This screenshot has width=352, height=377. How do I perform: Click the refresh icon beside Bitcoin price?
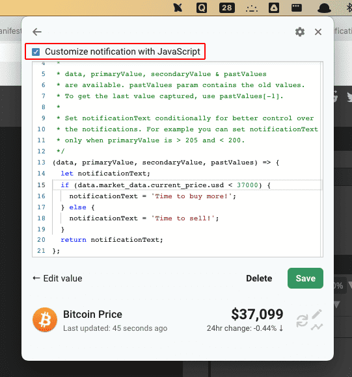coord(302,320)
